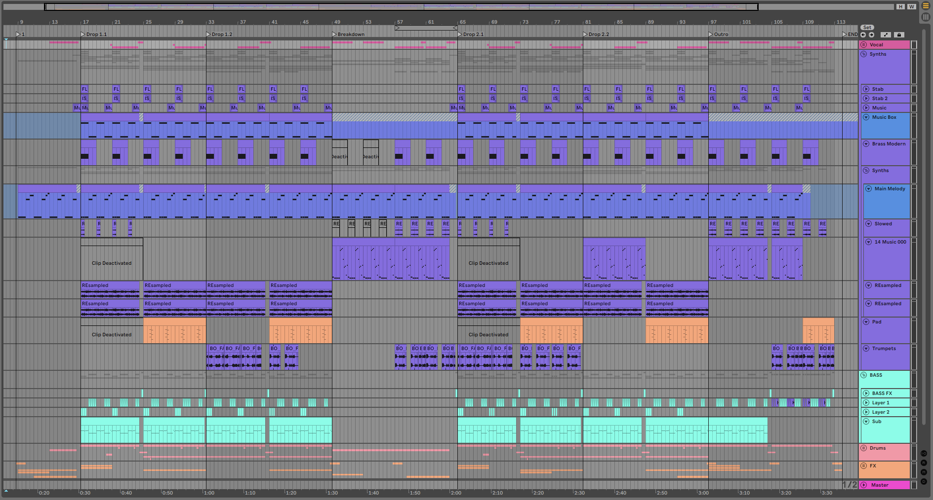
Task: Unfold the BASS FX track
Action: pos(866,393)
